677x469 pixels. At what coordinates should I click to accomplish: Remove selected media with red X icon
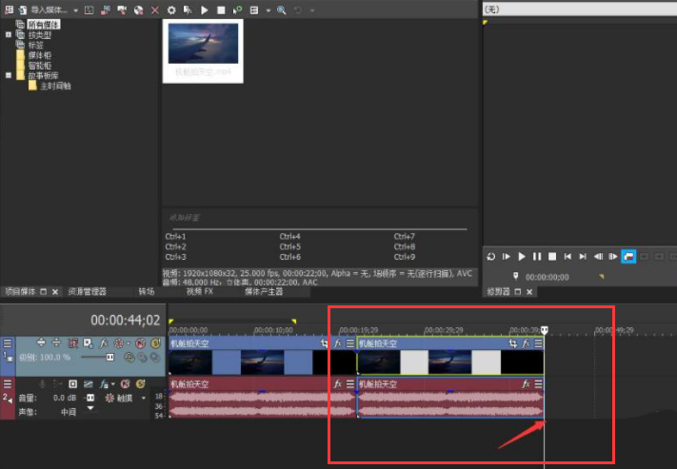[x=156, y=10]
